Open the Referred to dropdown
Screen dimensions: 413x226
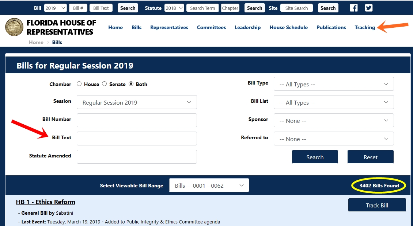tap(334, 139)
